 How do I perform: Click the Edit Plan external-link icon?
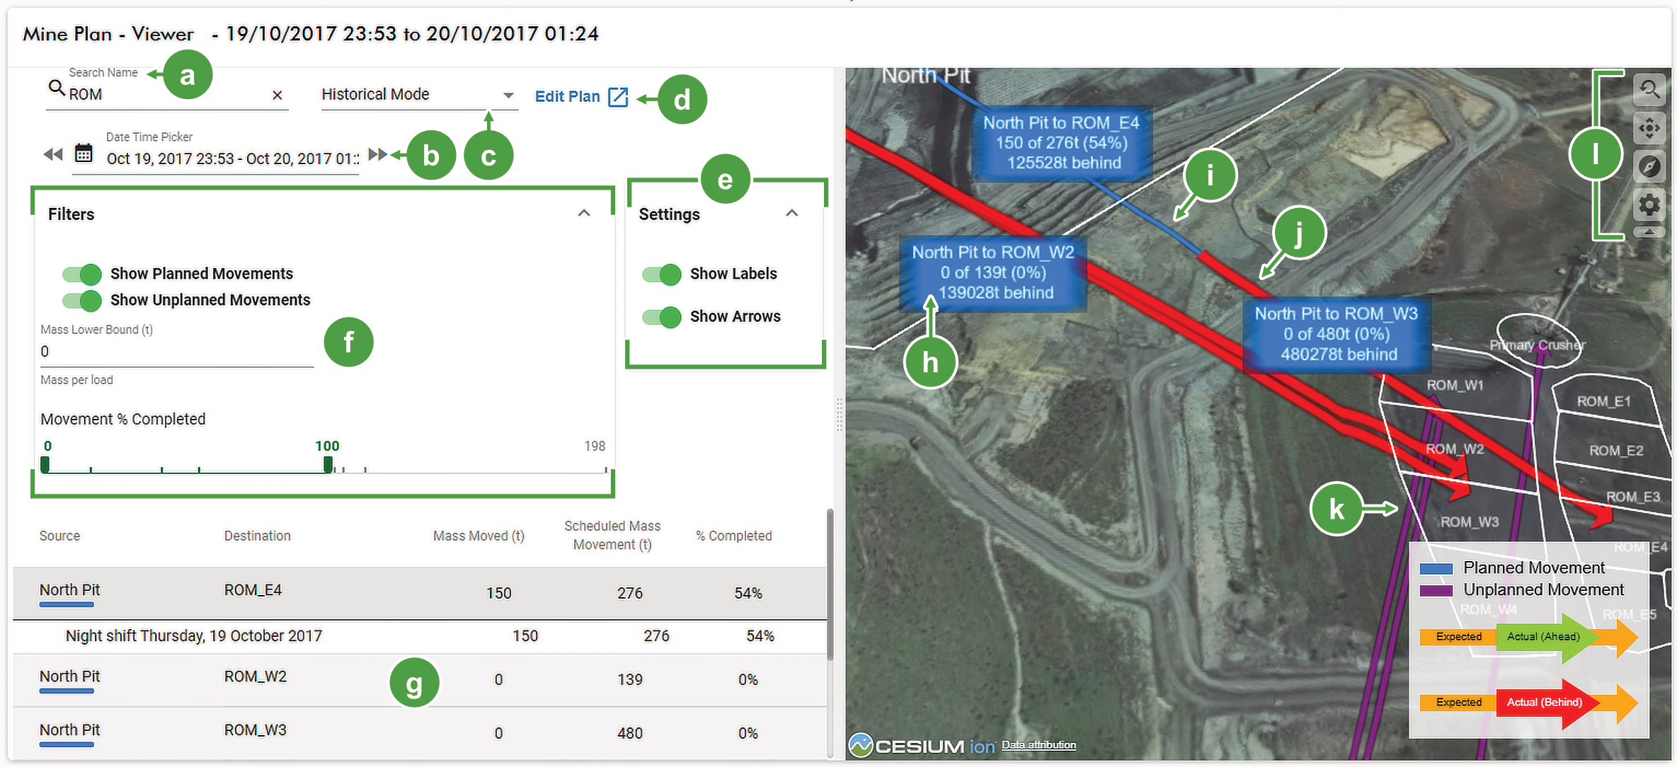(x=618, y=97)
